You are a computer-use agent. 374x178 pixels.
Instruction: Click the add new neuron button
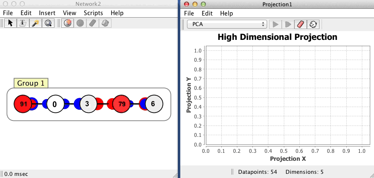point(67,24)
